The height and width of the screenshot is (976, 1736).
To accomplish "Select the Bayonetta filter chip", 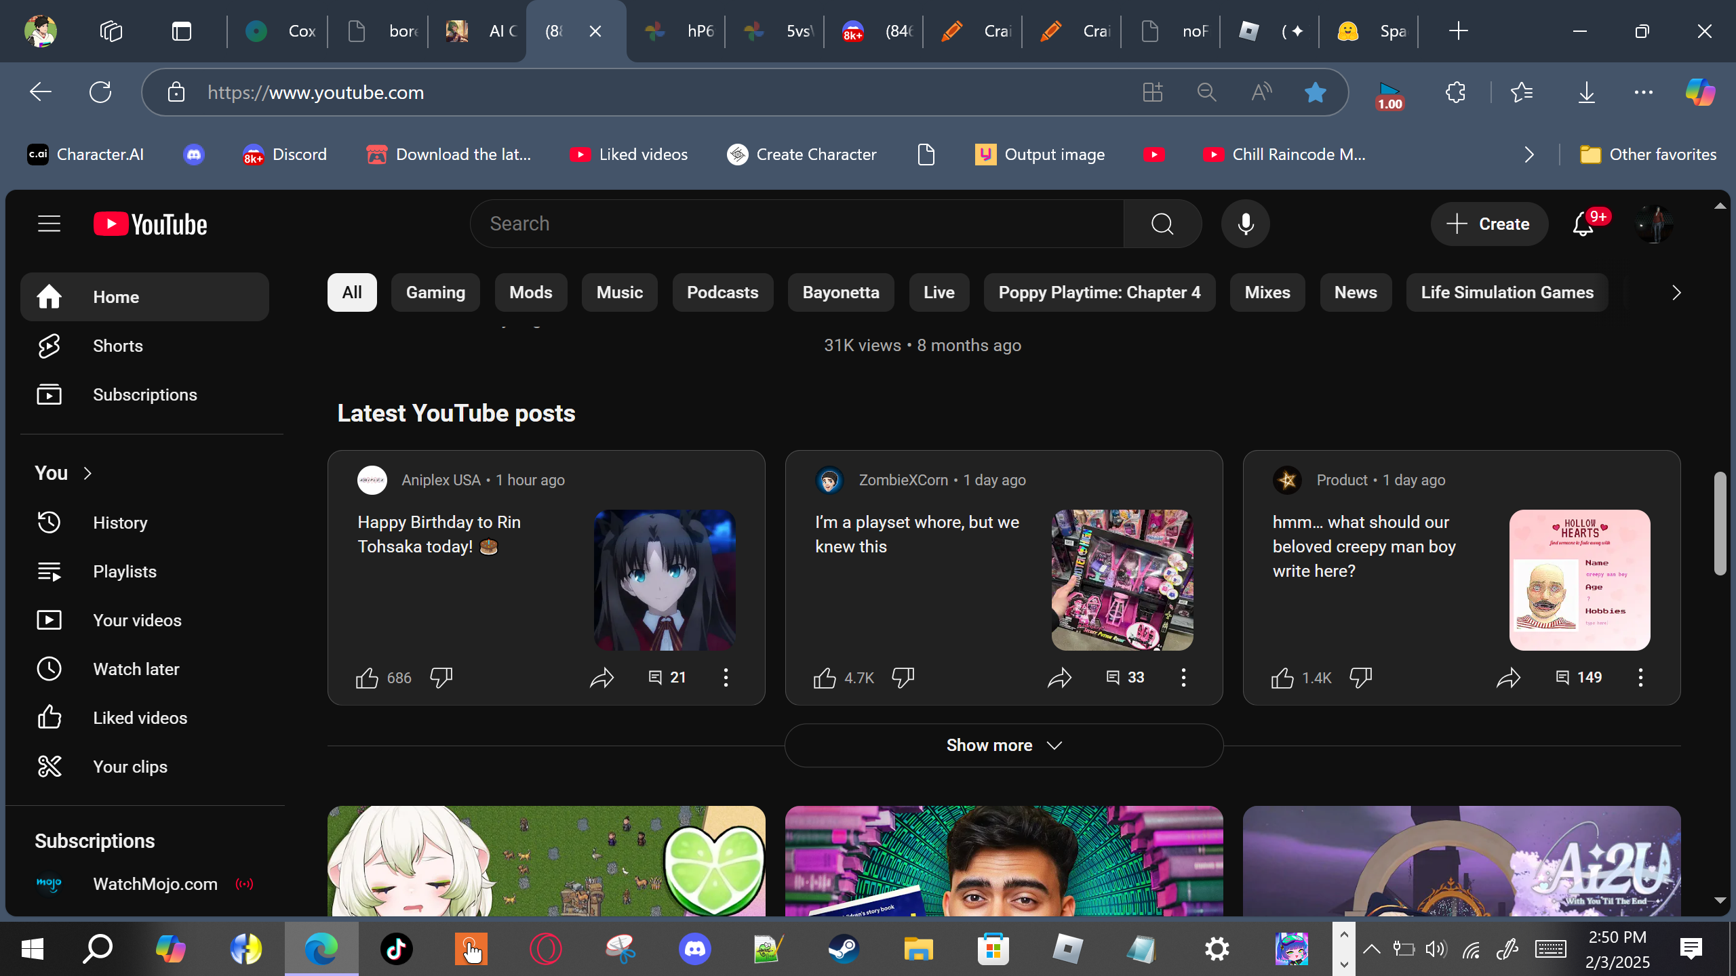I will click(x=841, y=293).
